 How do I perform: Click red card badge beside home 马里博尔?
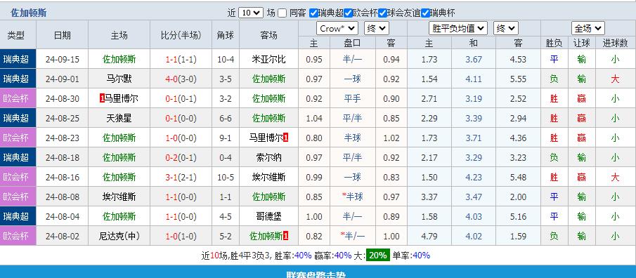[102, 98]
